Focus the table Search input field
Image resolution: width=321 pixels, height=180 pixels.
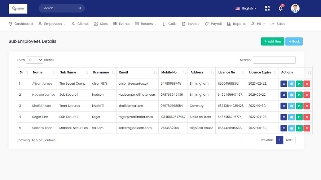pos(274,60)
